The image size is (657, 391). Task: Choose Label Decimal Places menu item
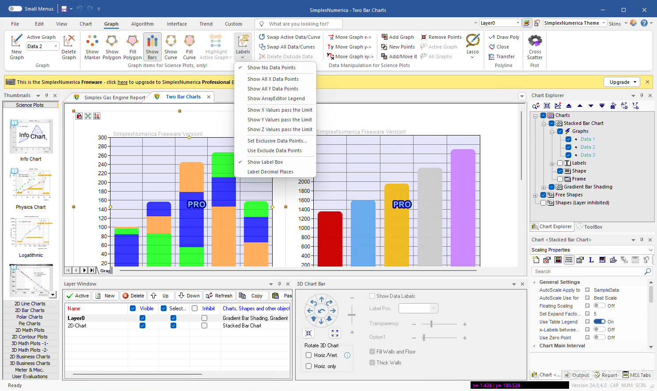270,172
